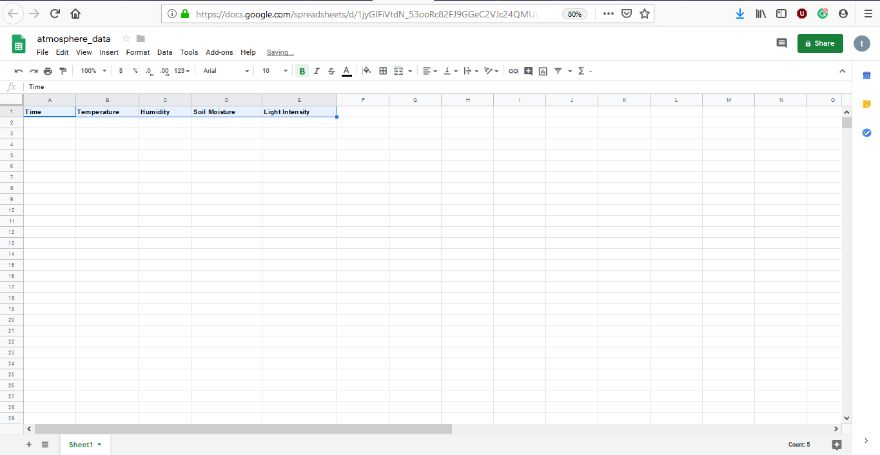880x455 pixels.
Task: Undo the last action in toolbar
Action: tap(19, 71)
